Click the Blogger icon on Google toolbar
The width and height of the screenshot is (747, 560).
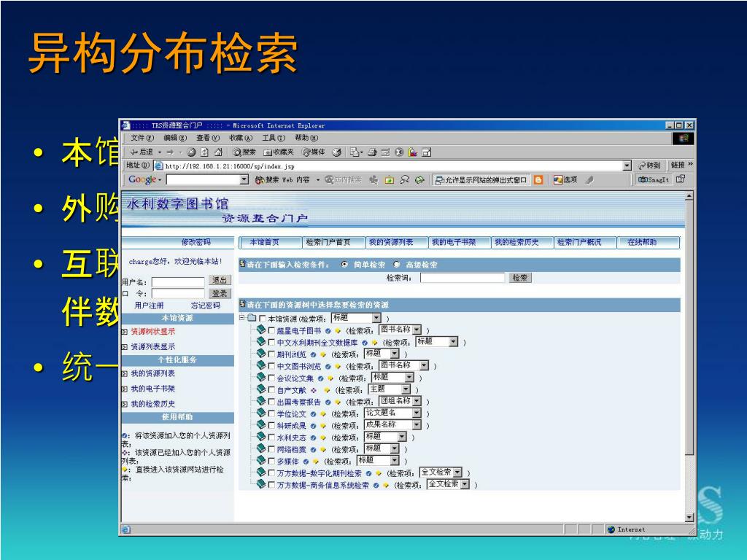pyautogui.click(x=538, y=179)
